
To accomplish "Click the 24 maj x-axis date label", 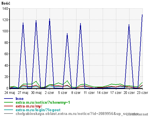I will click(x=10, y=93).
